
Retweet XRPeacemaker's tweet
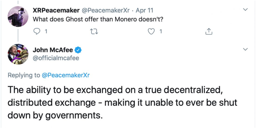pos(93,31)
